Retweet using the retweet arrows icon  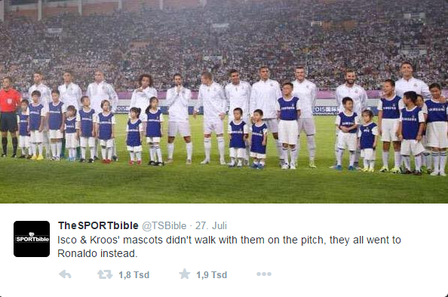click(x=105, y=274)
